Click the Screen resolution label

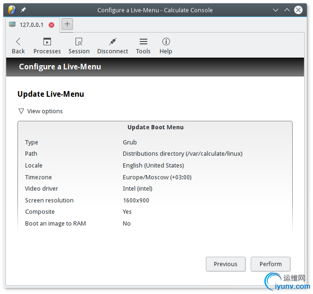tap(49, 201)
